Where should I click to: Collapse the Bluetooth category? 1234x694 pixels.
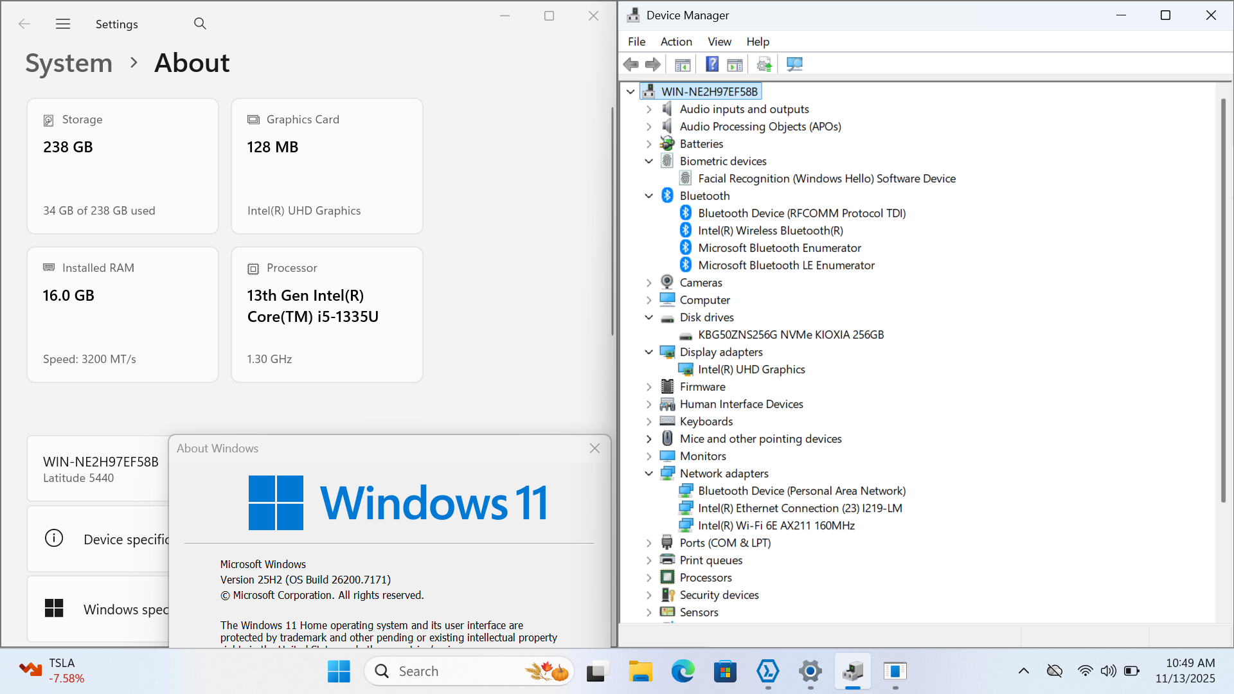tap(648, 196)
